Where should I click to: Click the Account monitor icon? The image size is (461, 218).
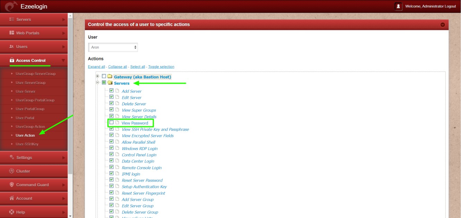12,198
